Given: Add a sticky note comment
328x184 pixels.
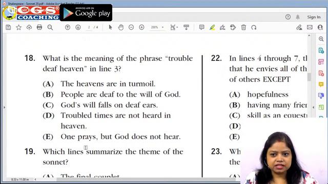Looking at the screenshot, I should [x=201, y=27].
